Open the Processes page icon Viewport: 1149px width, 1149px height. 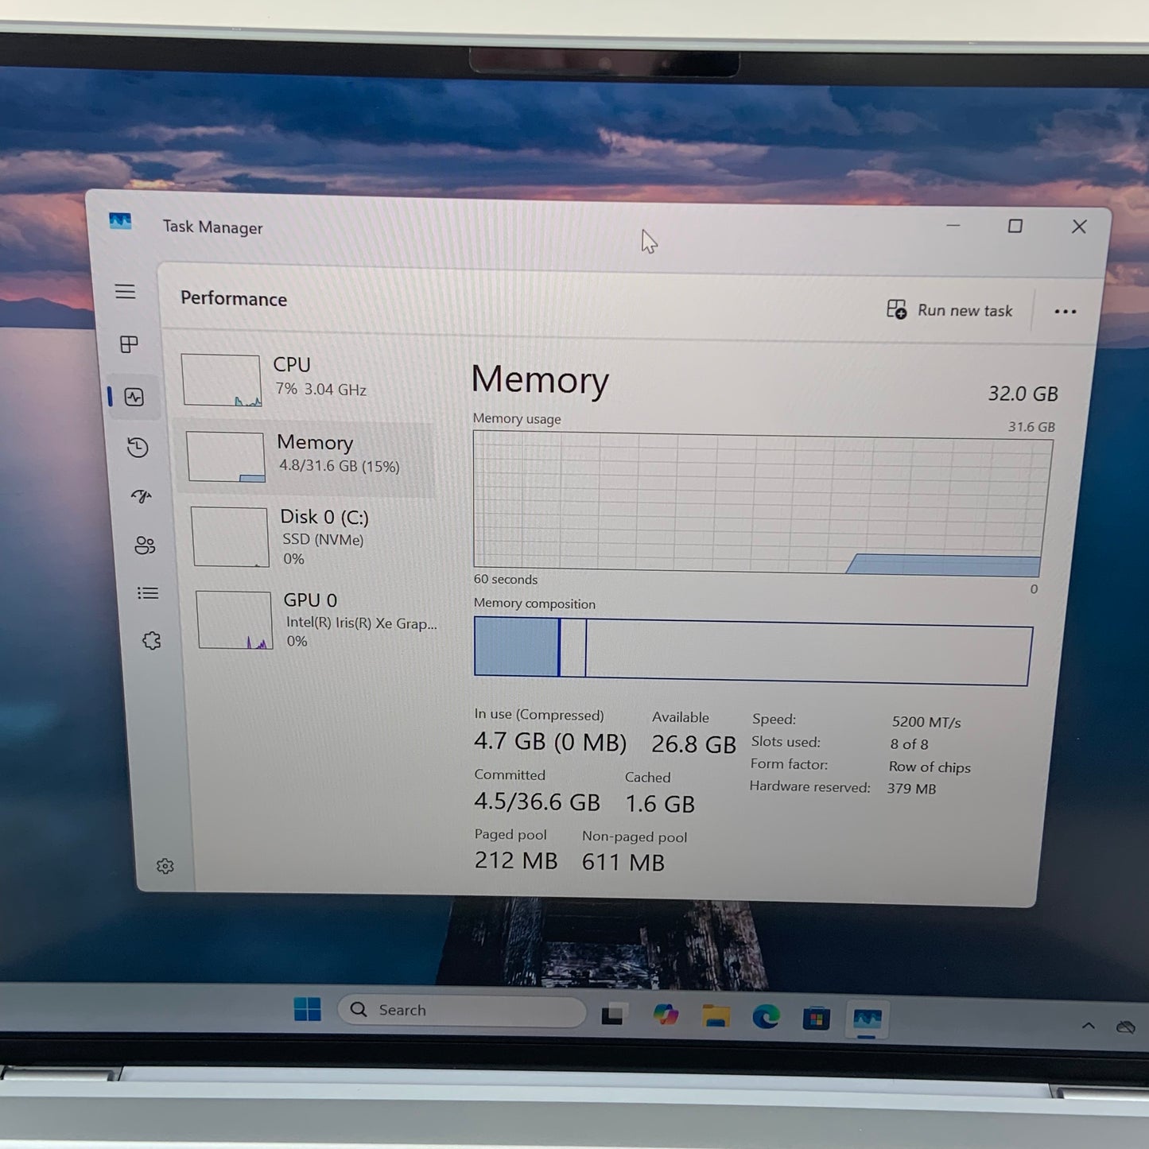pos(126,345)
